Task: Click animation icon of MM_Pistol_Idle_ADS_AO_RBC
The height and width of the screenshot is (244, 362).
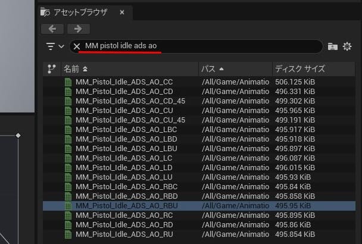Action: click(68, 187)
